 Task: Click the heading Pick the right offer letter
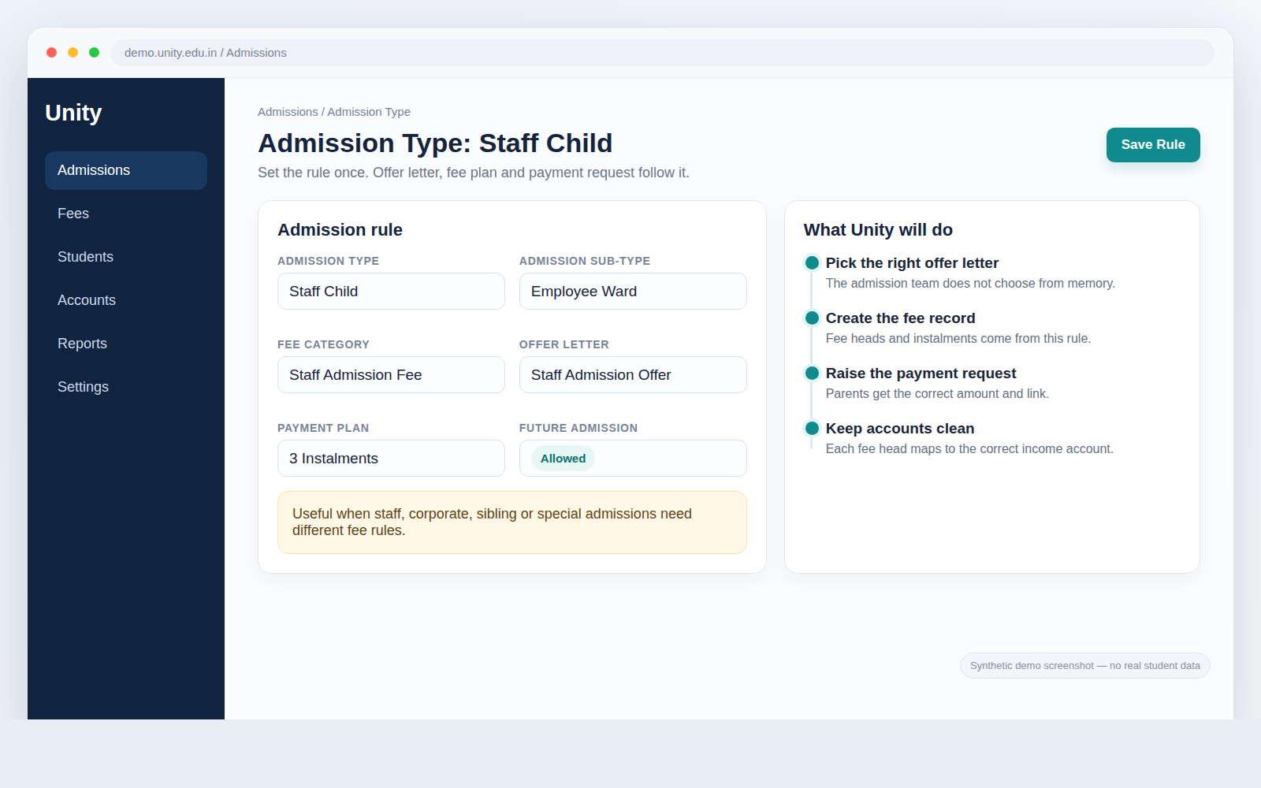click(x=912, y=263)
